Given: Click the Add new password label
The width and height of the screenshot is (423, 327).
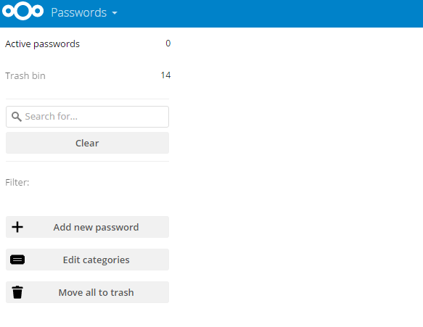Looking at the screenshot, I should (x=96, y=227).
